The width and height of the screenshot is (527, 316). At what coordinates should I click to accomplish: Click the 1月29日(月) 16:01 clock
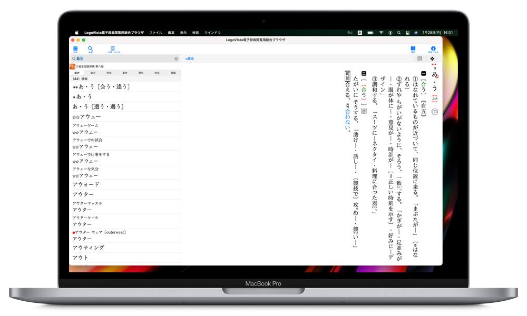[x=437, y=33]
